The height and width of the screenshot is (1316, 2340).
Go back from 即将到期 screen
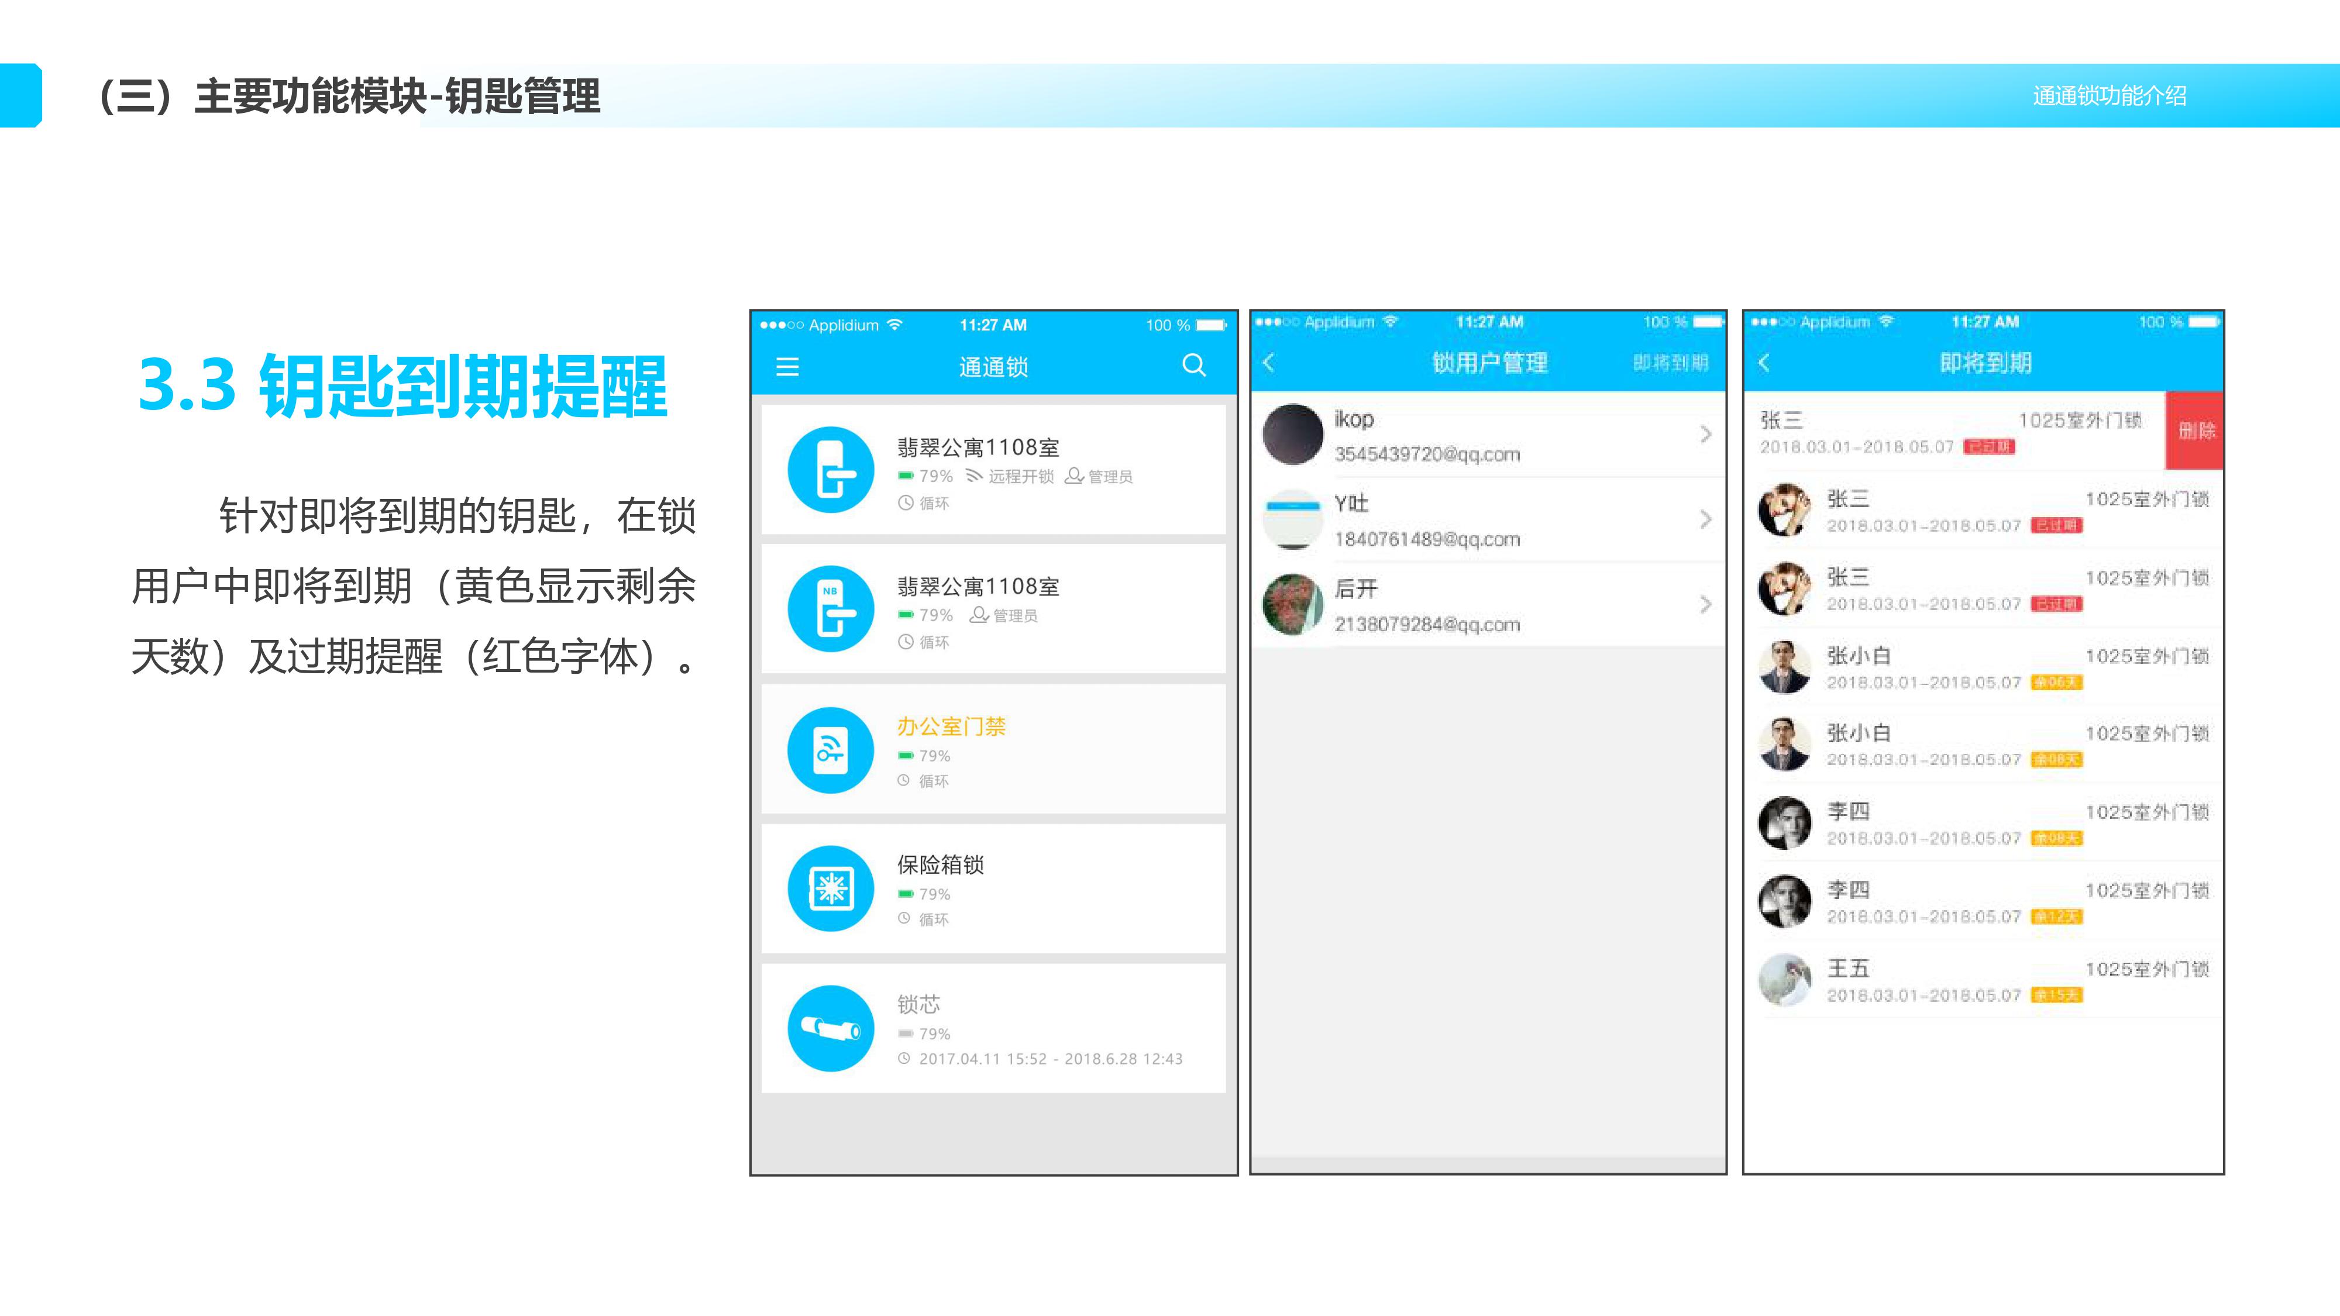pos(1764,363)
